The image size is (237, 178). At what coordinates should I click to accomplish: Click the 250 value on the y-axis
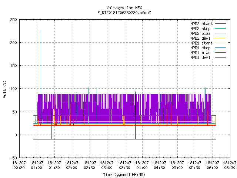(x=13, y=20)
